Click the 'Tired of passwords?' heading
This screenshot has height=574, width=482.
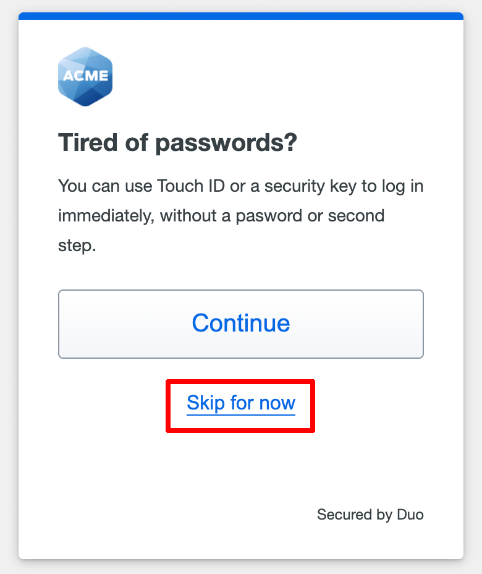(178, 142)
